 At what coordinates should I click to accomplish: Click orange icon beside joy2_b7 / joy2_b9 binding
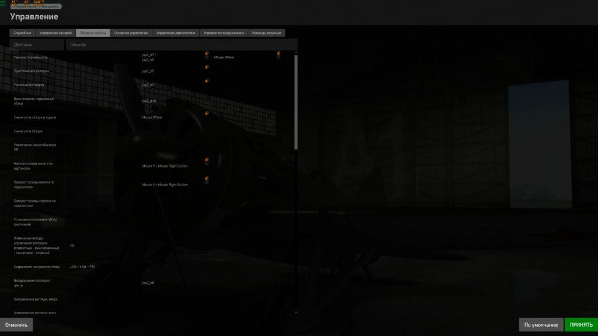pyautogui.click(x=207, y=53)
